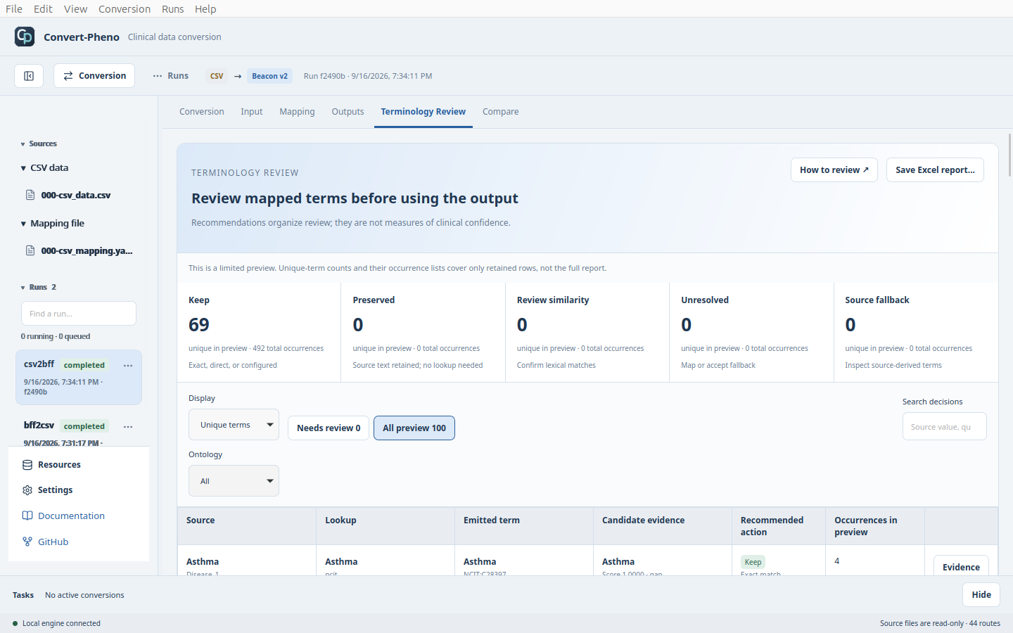
Task: Open the Settings link
Action: point(56,490)
